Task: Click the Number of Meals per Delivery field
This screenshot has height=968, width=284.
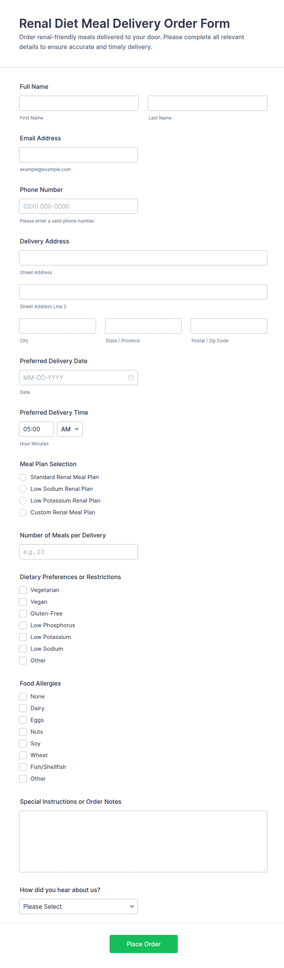Action: [x=78, y=552]
